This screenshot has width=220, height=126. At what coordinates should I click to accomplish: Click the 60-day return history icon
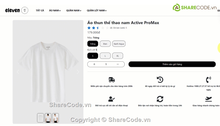click(160, 80)
